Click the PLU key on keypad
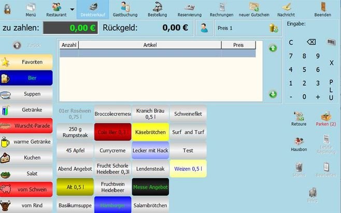 point(331,90)
